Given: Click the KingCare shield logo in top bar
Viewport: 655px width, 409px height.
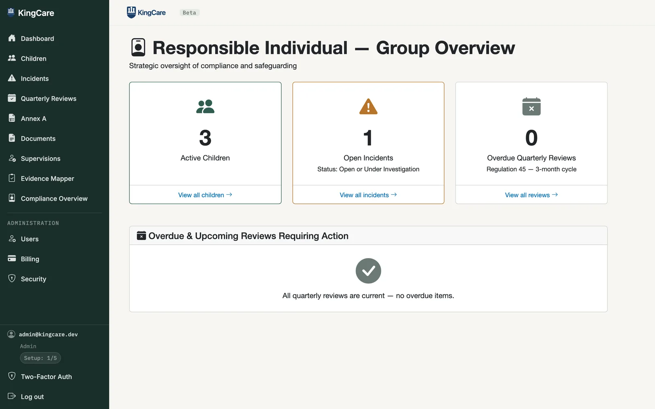Looking at the screenshot, I should pyautogui.click(x=131, y=12).
